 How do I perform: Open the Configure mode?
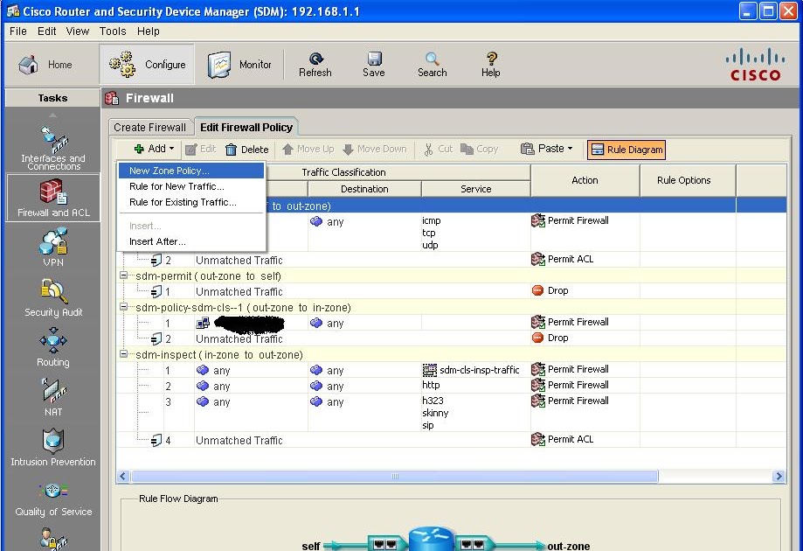tap(147, 65)
